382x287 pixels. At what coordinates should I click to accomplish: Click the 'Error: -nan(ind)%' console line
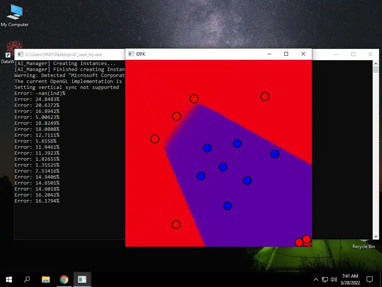(40, 93)
